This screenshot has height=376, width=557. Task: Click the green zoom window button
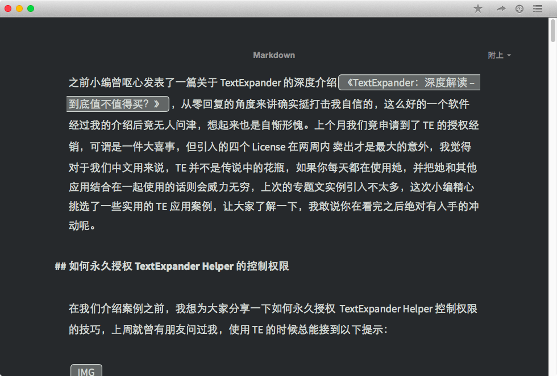31,9
